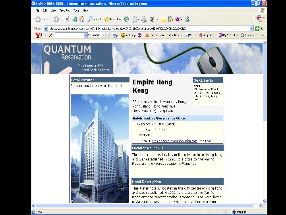
Task: Expand the My Yahoo dropdown arrow
Action: (237, 35)
